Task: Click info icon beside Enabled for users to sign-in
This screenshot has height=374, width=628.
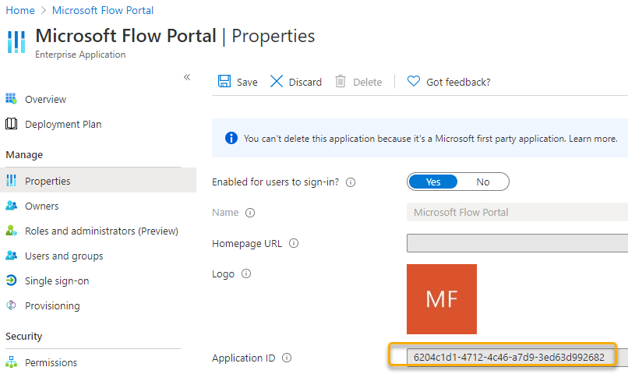Action: coord(351,182)
